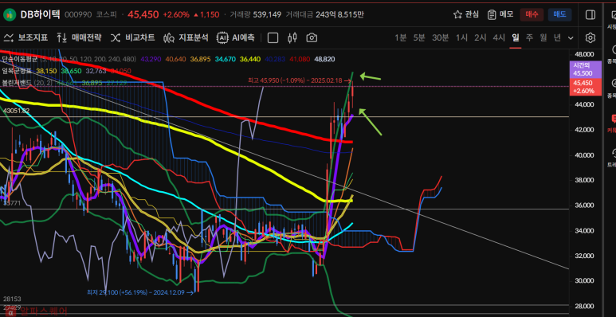616x317 pixels.
Task: Expand more timeframe options chevron
Action: tap(571, 38)
